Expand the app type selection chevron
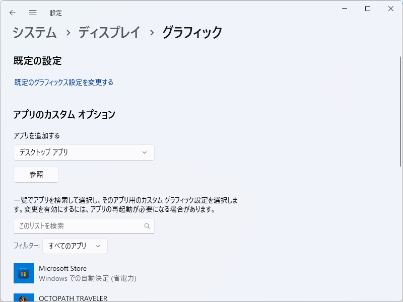This screenshot has height=302, width=403. tap(146, 153)
